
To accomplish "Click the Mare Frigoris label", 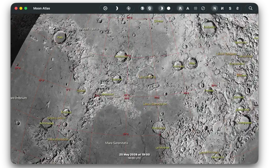I will [x=89, y=29].
